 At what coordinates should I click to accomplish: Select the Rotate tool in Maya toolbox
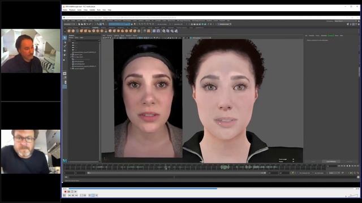[64, 55]
